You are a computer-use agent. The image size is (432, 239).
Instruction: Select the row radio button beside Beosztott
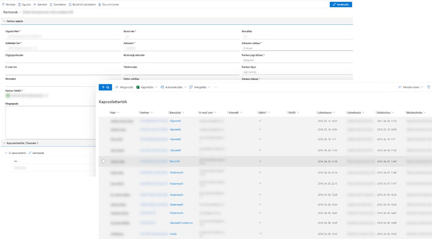click(x=104, y=161)
